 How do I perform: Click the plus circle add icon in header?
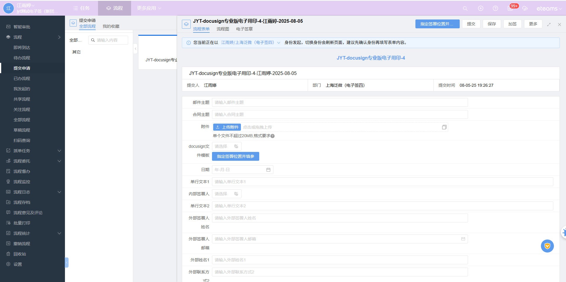[x=480, y=9]
